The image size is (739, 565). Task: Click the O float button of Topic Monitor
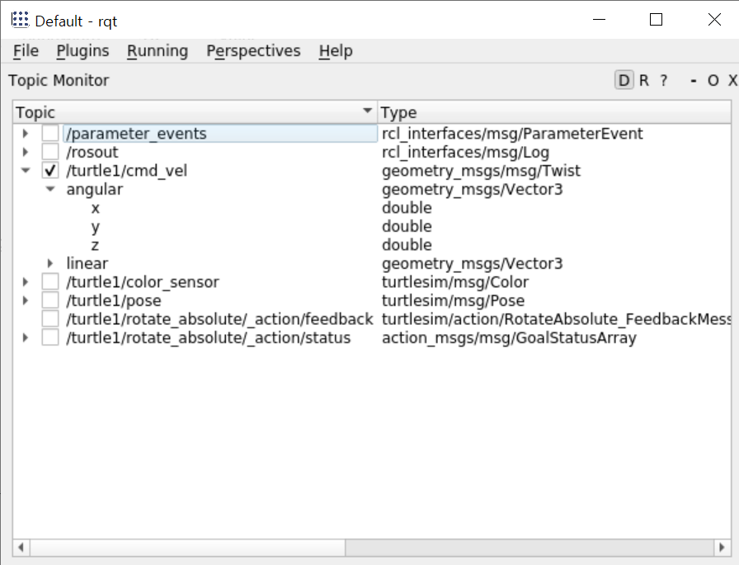coord(713,81)
